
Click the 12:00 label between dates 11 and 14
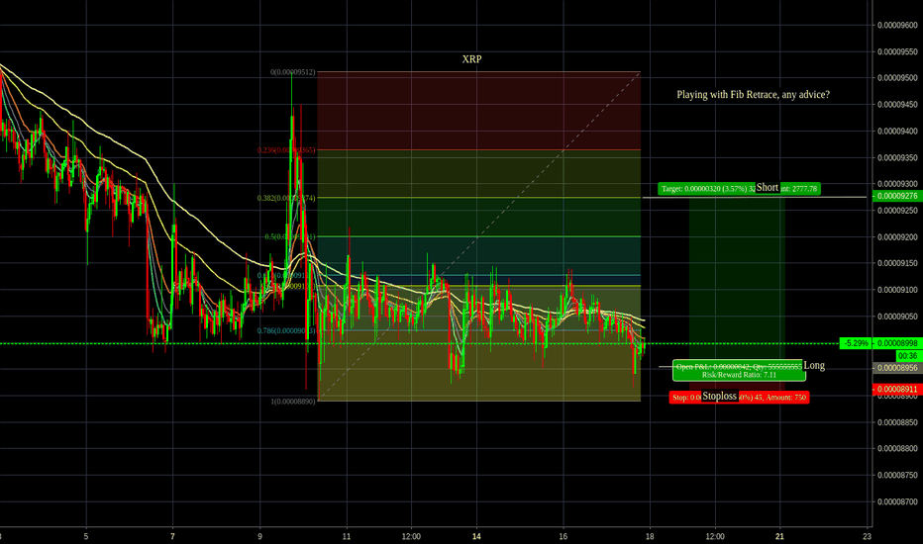411,536
